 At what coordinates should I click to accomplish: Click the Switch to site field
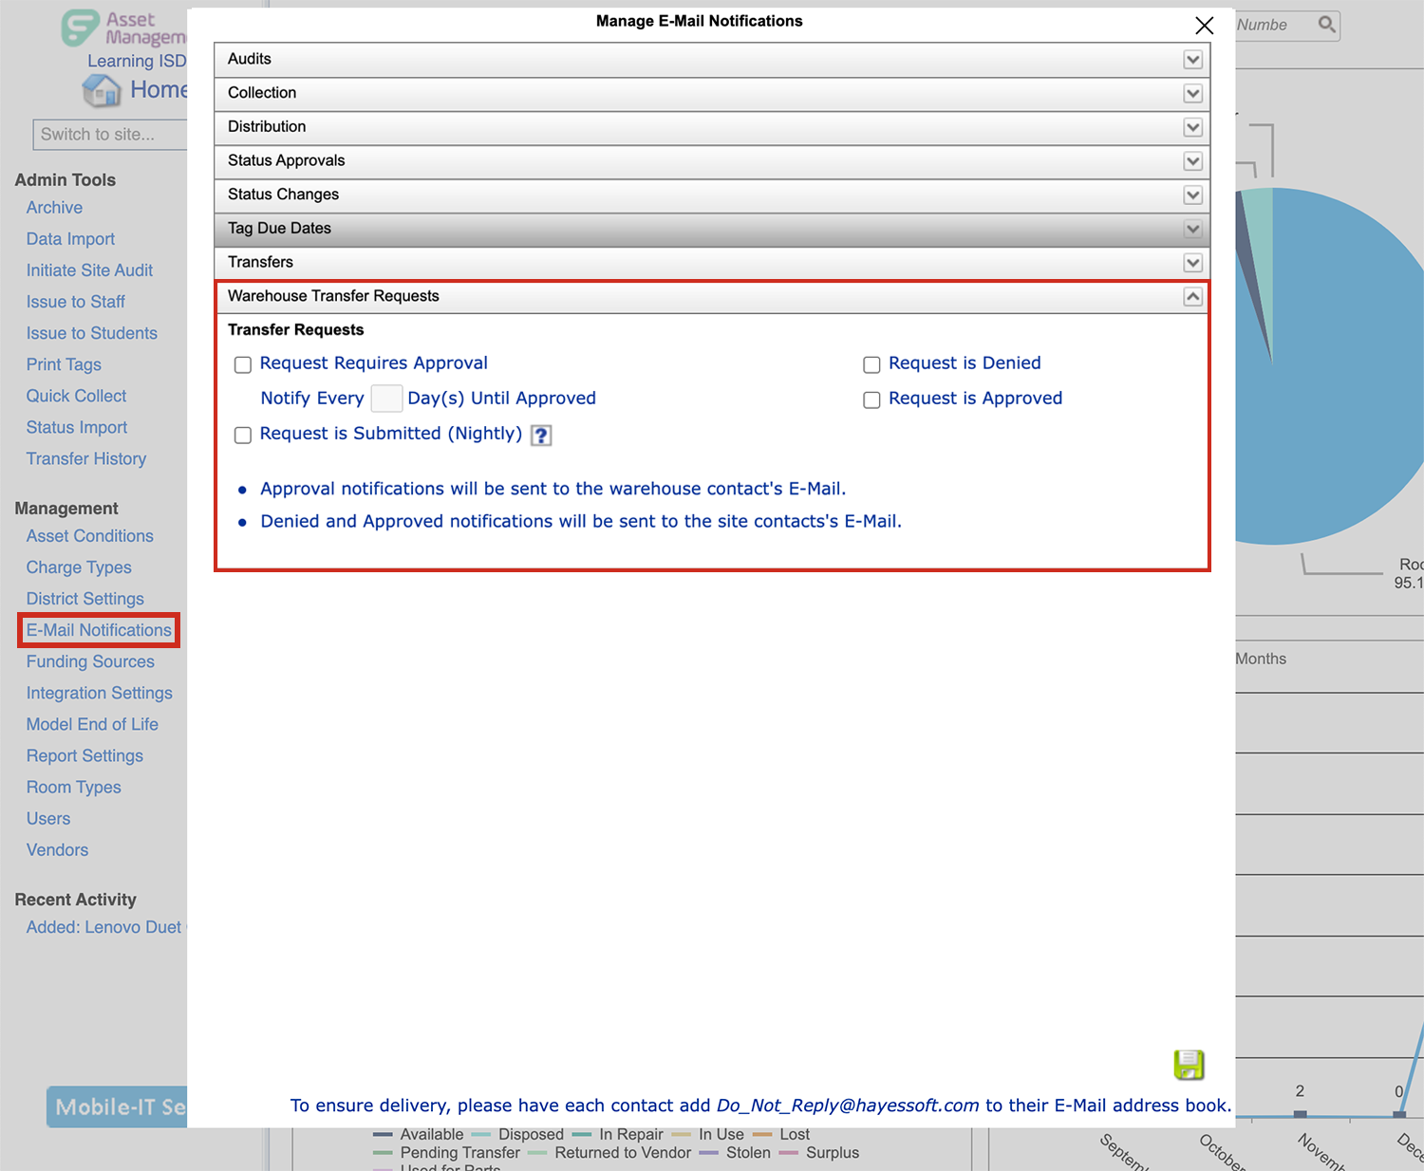coord(110,134)
